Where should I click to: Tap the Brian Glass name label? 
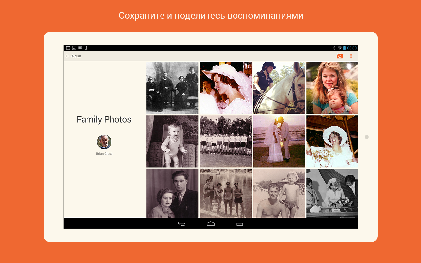tap(104, 154)
